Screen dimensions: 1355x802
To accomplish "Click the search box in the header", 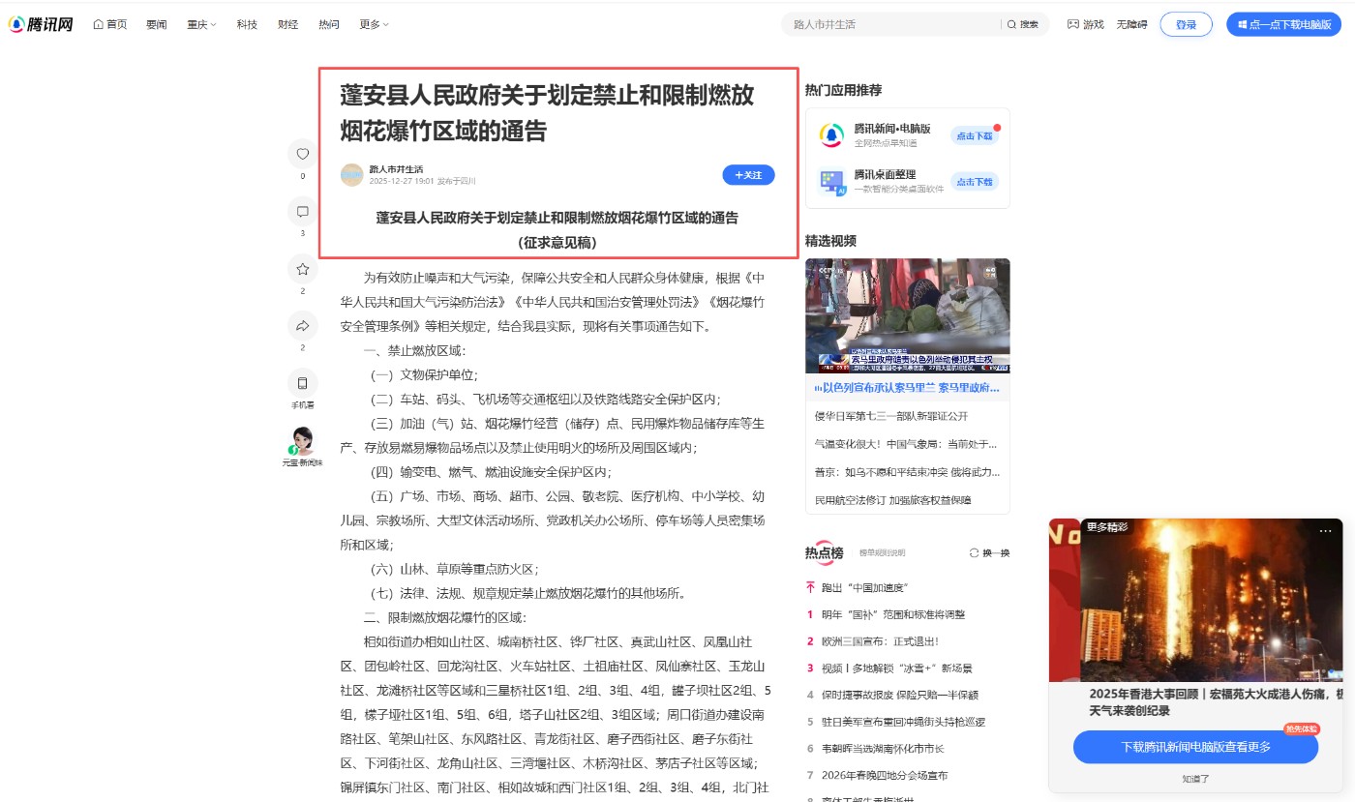I will tap(890, 24).
